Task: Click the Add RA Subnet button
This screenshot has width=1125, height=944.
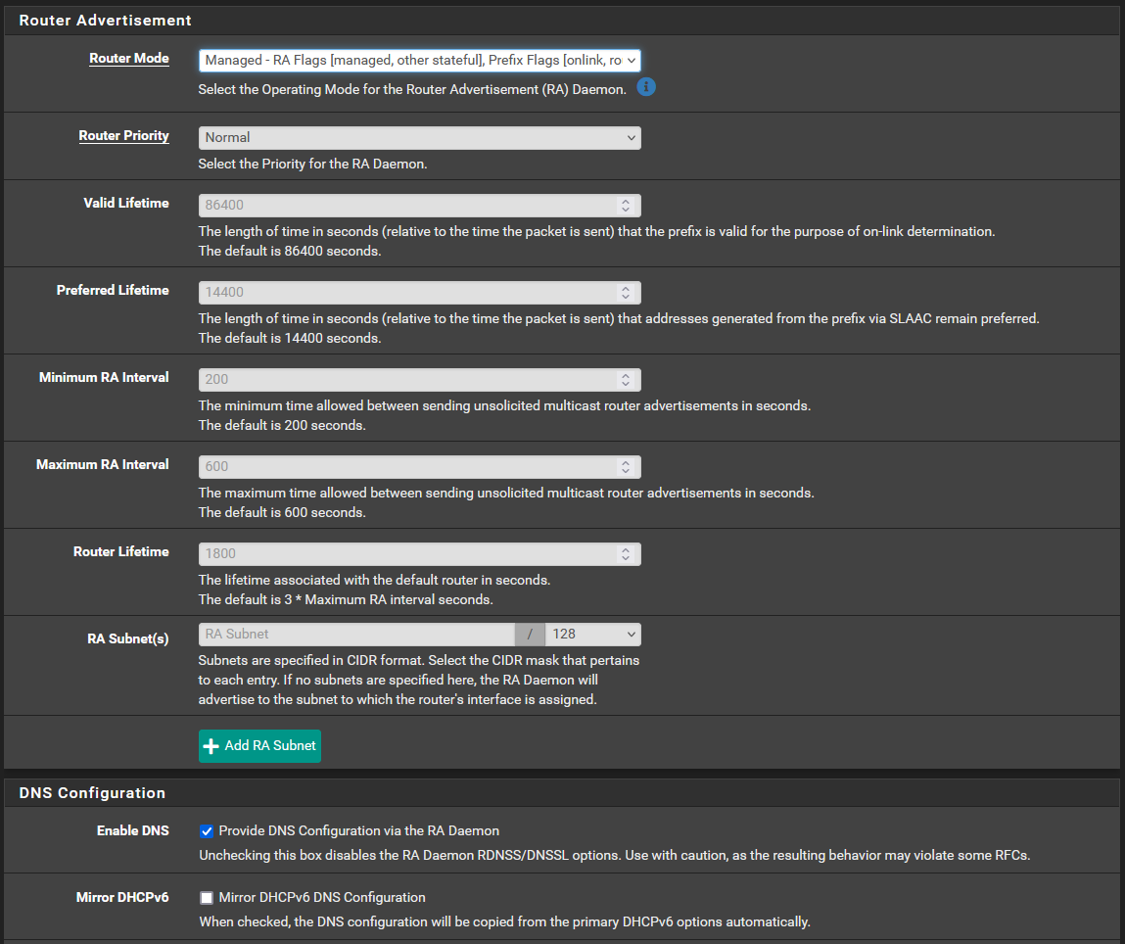Action: [259, 746]
